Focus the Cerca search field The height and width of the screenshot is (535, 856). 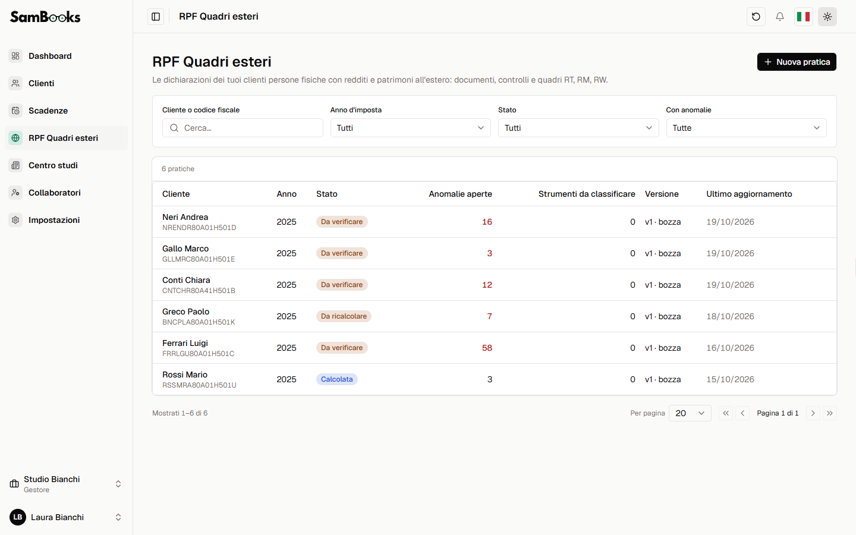[x=243, y=128]
